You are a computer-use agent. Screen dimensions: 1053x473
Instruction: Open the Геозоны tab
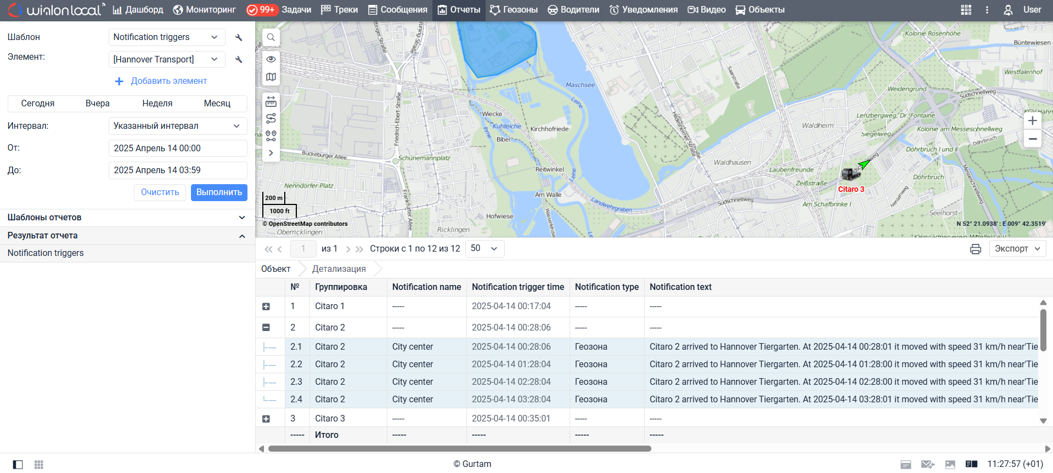tap(514, 10)
